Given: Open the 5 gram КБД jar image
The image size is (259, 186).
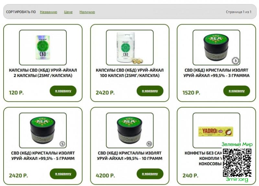Looking at the screenshot, I should click(43, 130).
